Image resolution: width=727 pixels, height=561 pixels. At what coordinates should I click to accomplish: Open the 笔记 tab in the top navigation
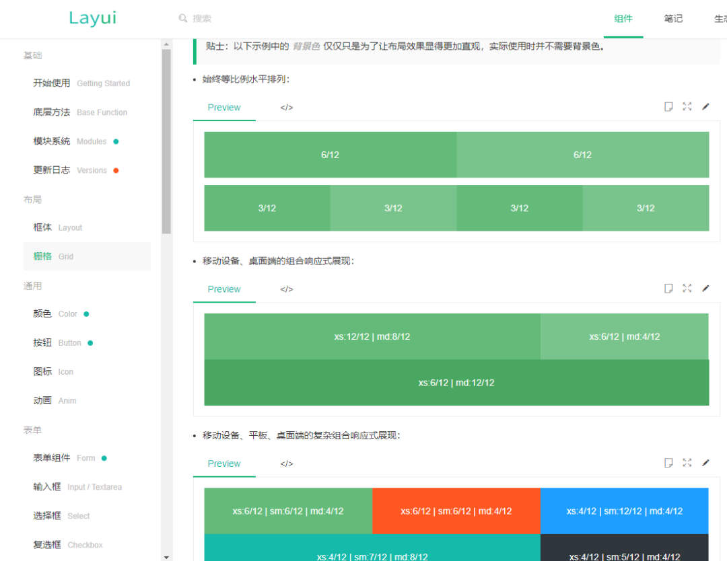tap(673, 19)
